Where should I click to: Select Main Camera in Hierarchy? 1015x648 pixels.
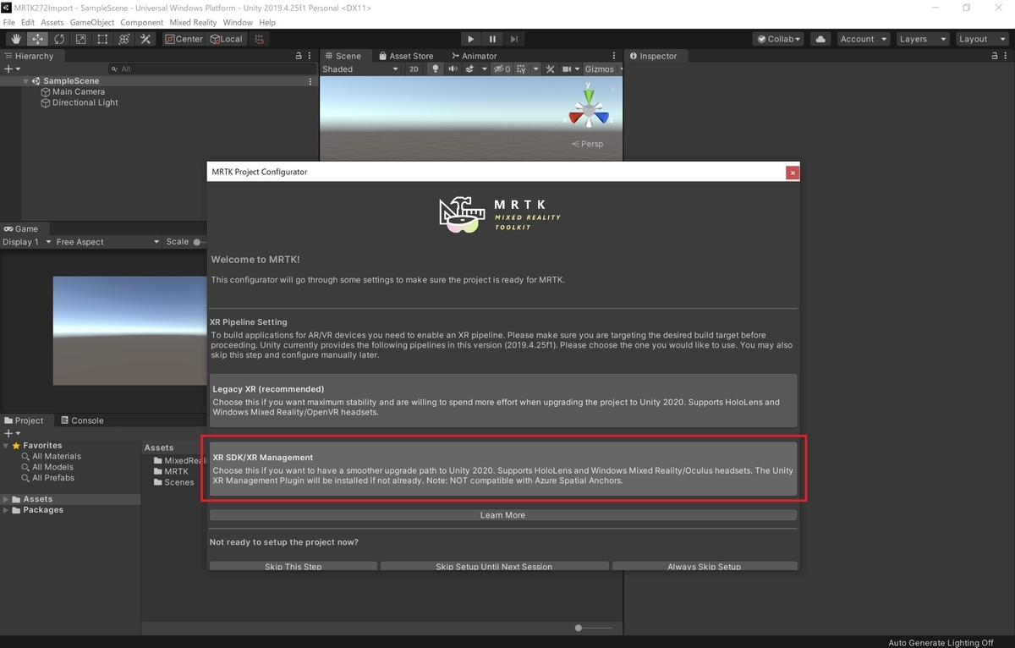tap(79, 92)
